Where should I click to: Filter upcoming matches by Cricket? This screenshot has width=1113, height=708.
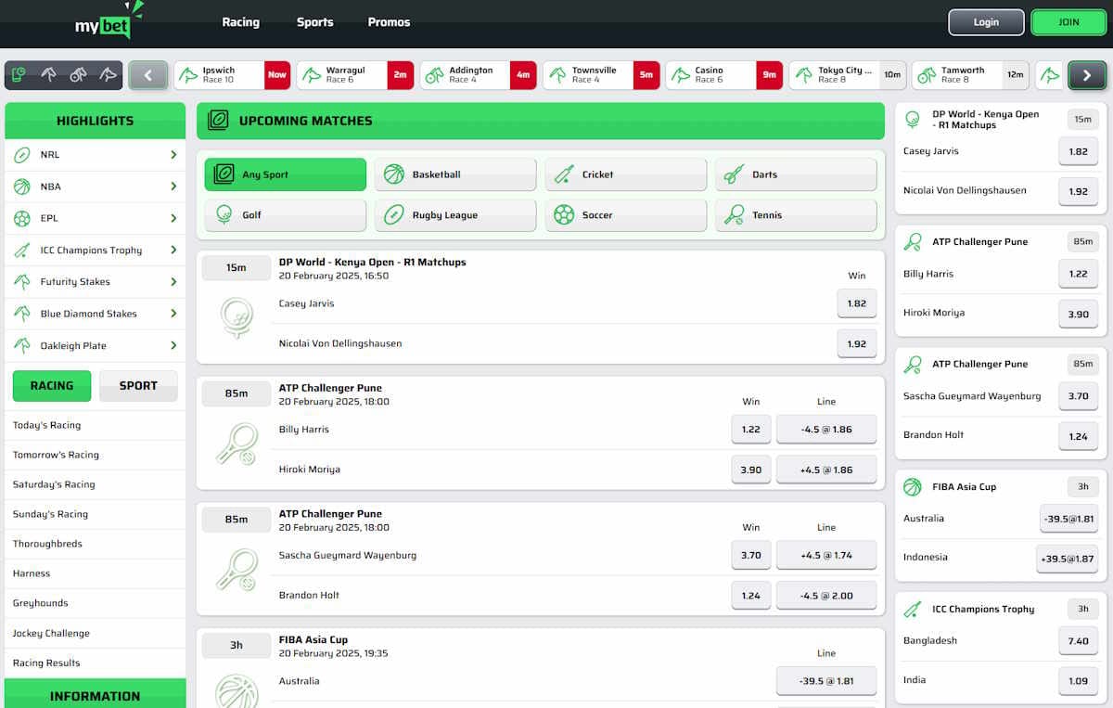[x=626, y=174]
